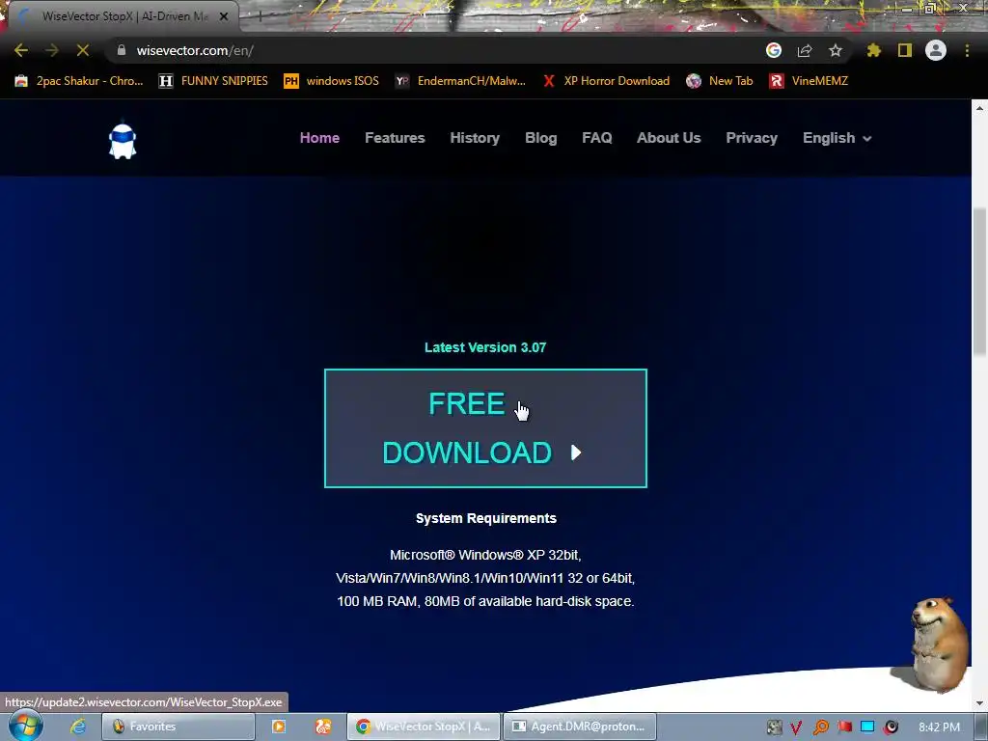Click the Latest Version 3.07 text
Screen dimensions: 988x741
pos(485,347)
